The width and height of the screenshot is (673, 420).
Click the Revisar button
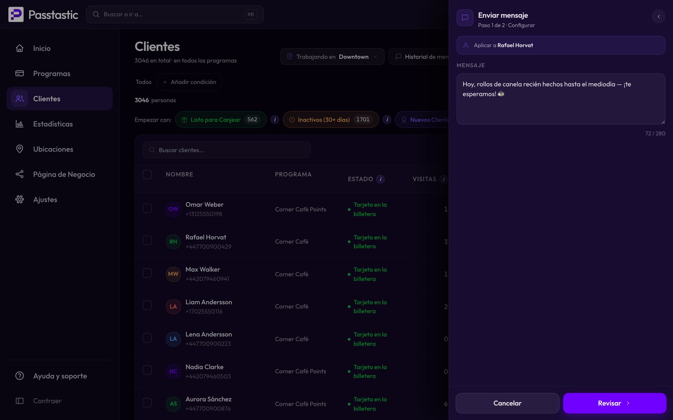pos(615,403)
